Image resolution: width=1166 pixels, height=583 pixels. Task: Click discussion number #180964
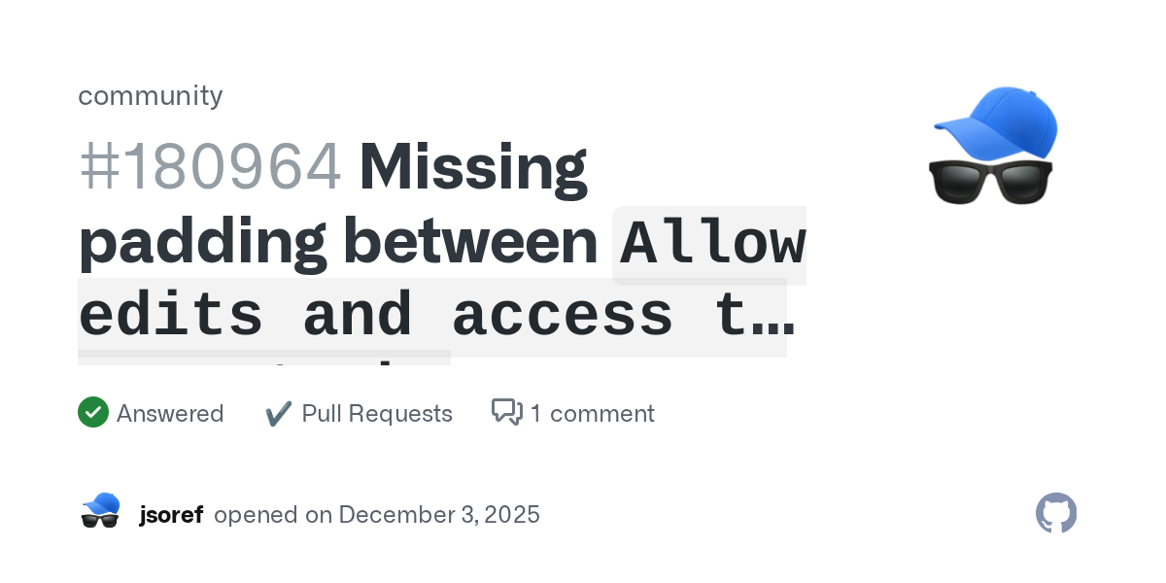[211, 167]
